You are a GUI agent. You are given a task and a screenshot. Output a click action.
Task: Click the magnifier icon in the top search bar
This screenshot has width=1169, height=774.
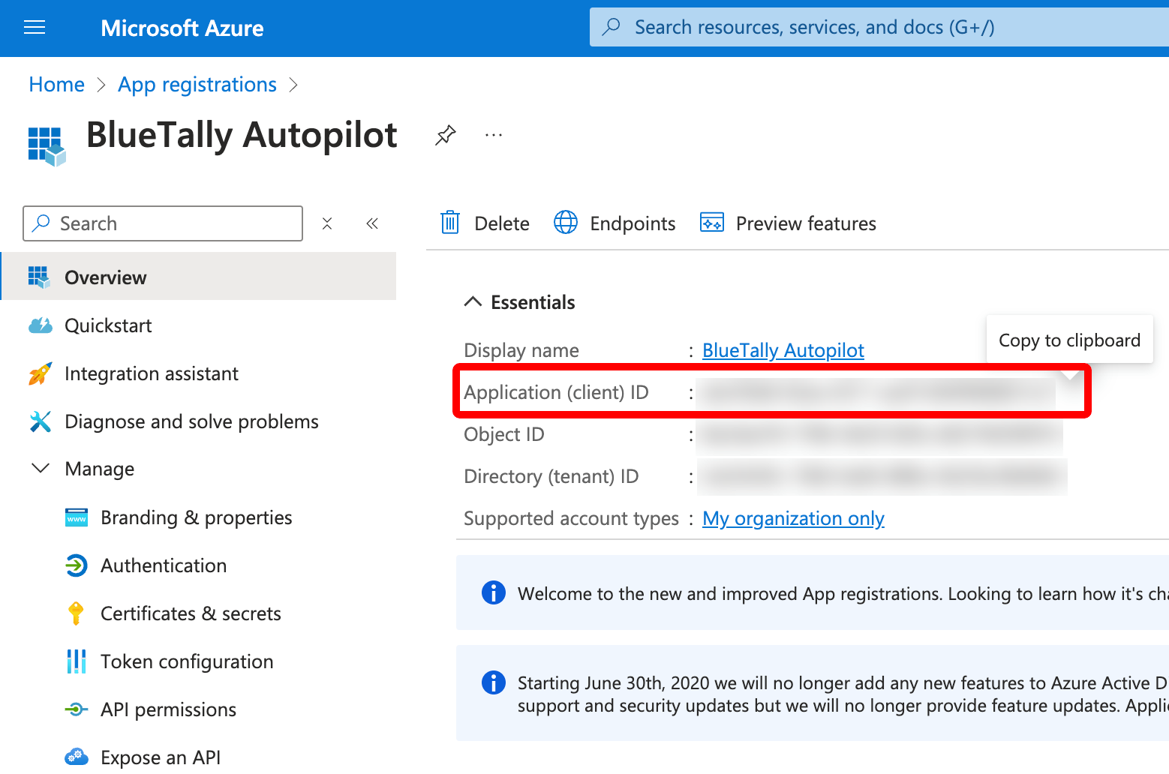pos(612,27)
